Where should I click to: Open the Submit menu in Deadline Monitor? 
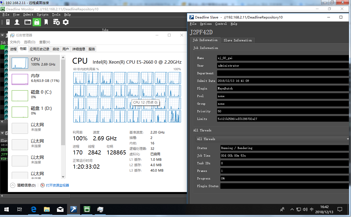(x=28, y=15)
